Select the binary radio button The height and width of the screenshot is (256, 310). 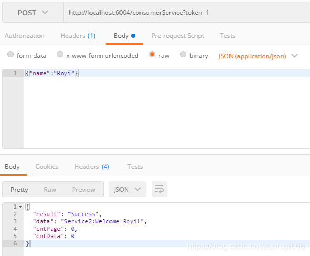[183, 54]
